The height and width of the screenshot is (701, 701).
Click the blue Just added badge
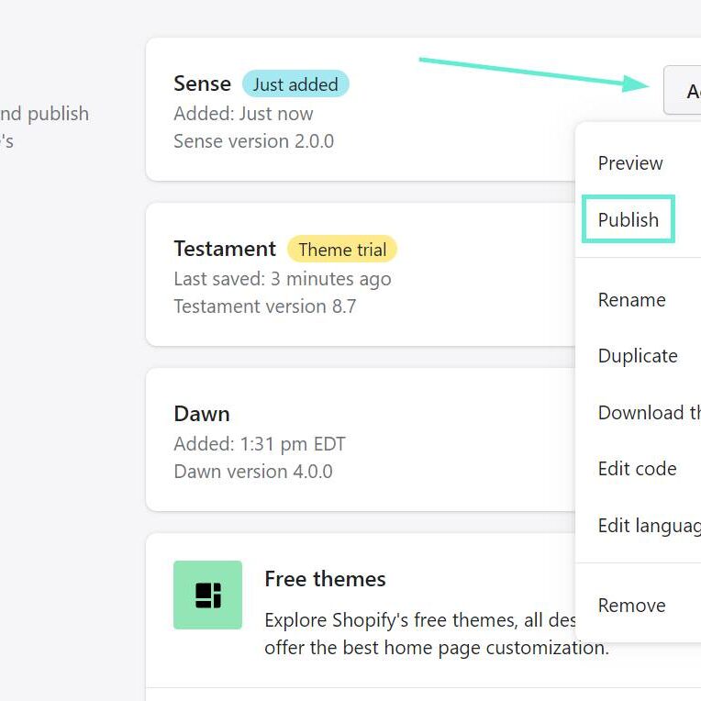pyautogui.click(x=295, y=84)
